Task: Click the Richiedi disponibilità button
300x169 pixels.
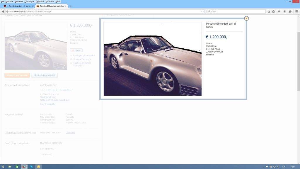Action: click(x=45, y=75)
